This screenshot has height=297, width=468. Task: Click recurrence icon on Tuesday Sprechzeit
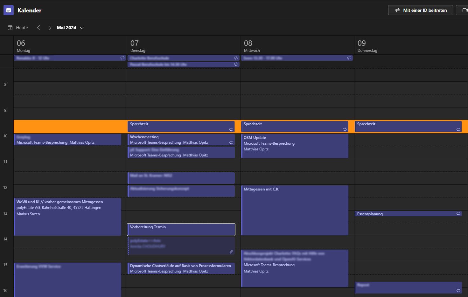pos(231,129)
